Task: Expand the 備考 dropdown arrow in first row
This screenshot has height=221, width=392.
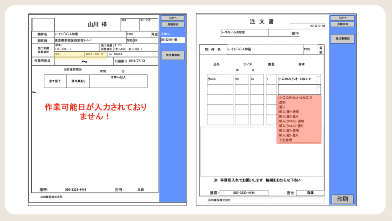Action: tap(319, 77)
